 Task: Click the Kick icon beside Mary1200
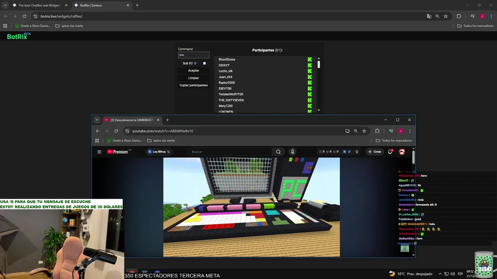click(x=310, y=106)
